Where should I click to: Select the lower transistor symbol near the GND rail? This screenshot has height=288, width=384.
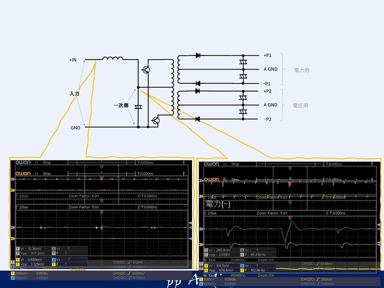coord(156,120)
